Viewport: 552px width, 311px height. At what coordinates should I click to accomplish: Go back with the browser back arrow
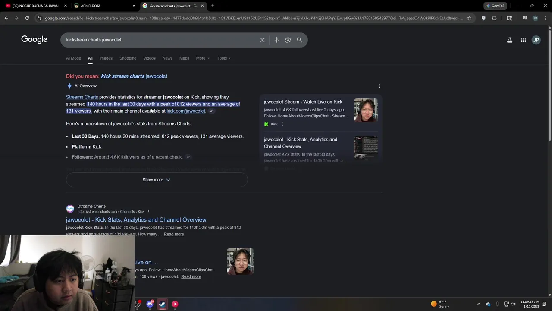6,18
